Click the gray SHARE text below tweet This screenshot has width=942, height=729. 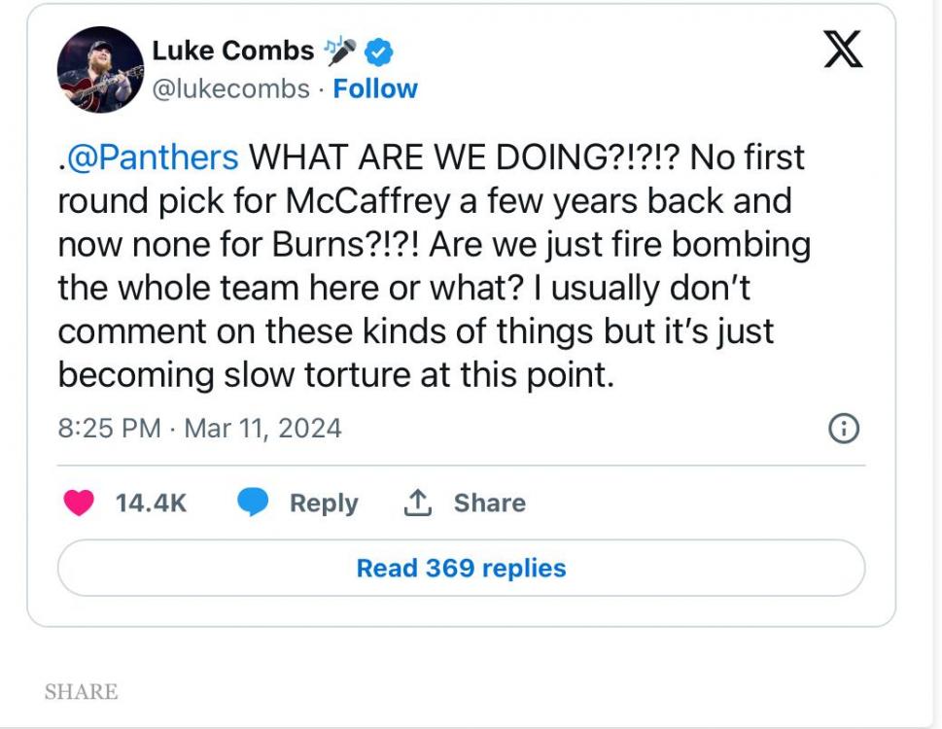(81, 692)
